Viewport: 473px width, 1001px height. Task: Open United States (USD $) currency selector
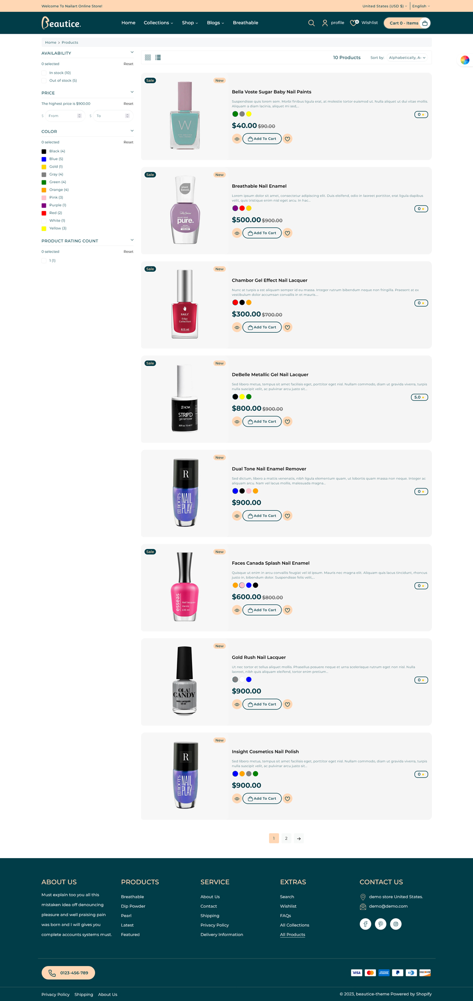(385, 6)
